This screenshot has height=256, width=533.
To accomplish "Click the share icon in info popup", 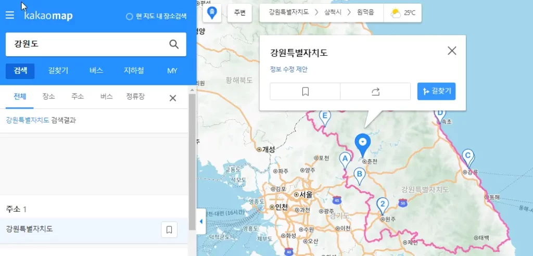I will coord(375,92).
